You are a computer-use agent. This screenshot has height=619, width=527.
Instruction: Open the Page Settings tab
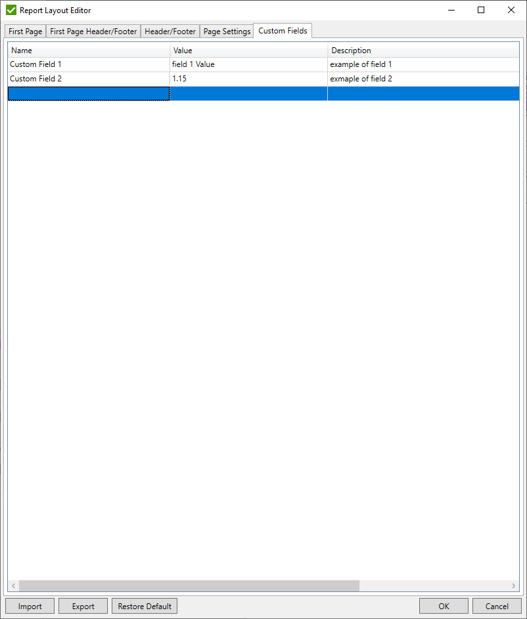pos(227,31)
